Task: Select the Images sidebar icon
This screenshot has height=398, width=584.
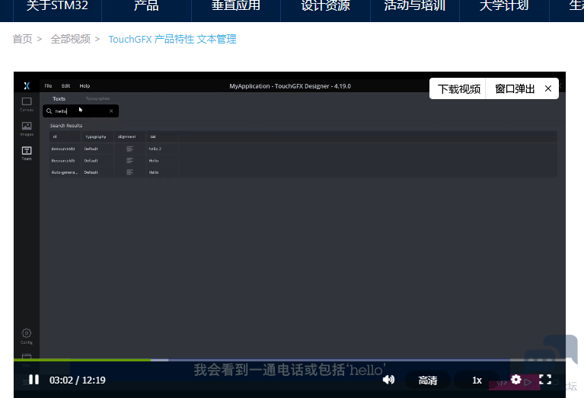Action: tap(27, 129)
